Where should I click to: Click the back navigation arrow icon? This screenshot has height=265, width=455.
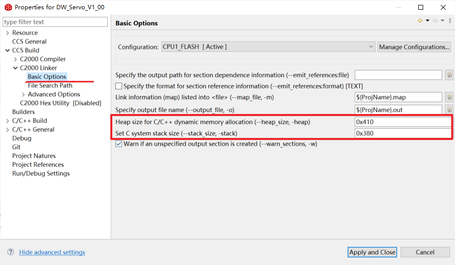pos(420,21)
